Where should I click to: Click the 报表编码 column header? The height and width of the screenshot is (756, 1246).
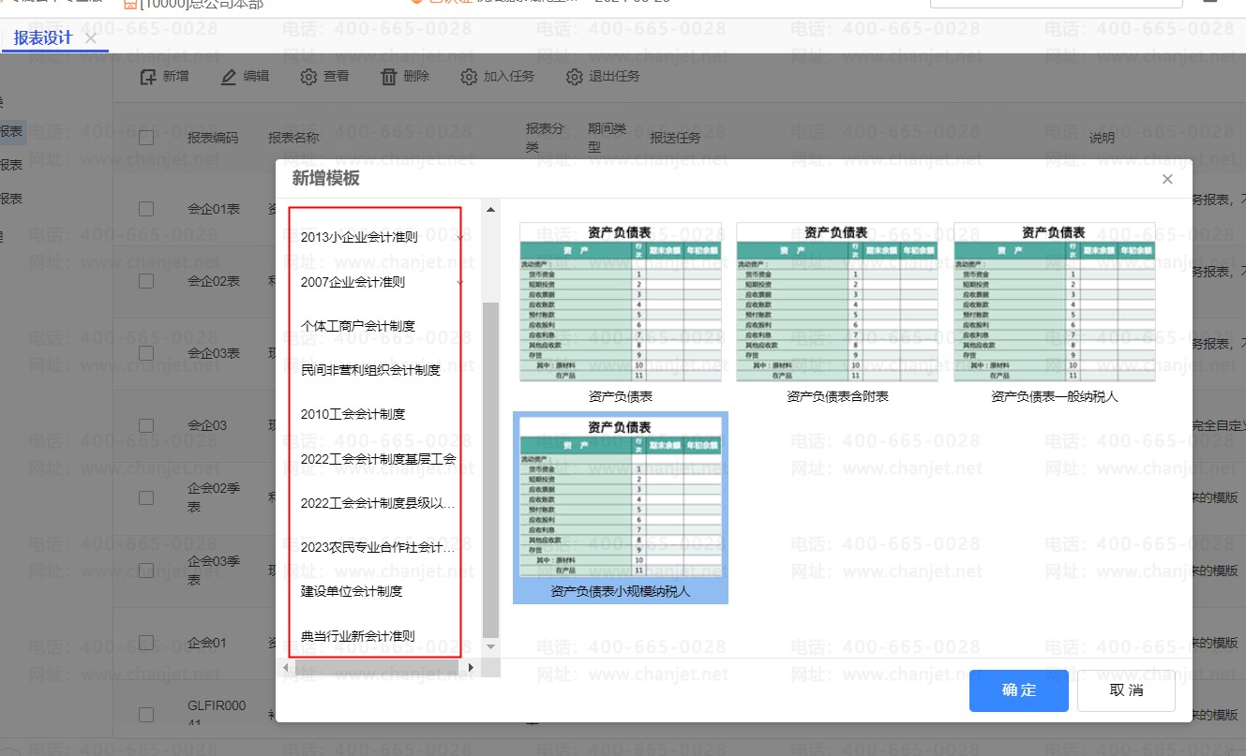click(x=213, y=138)
